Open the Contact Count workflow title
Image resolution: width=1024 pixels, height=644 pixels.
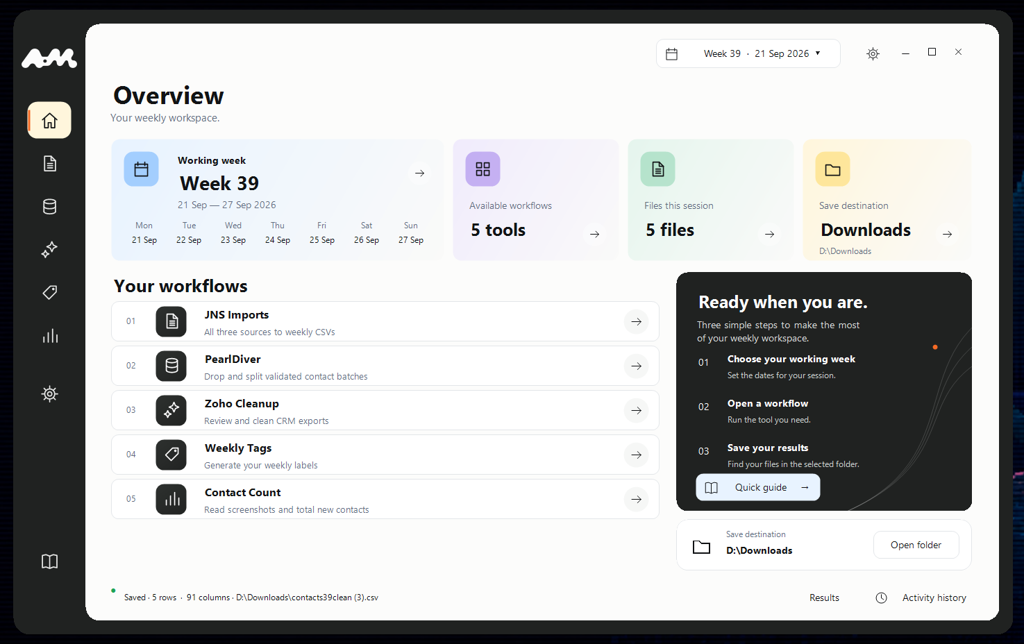tap(243, 493)
